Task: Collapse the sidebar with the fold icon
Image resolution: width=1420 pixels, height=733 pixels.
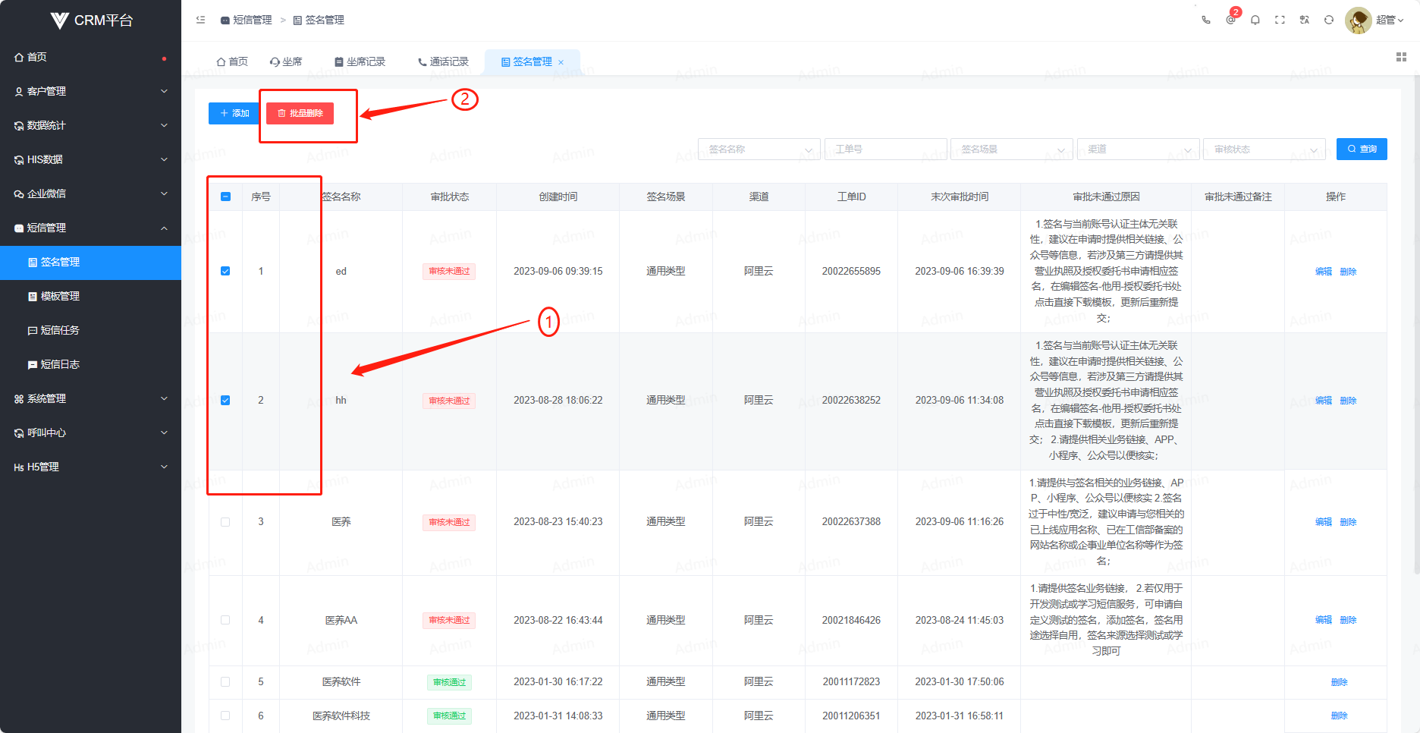Action: point(201,20)
